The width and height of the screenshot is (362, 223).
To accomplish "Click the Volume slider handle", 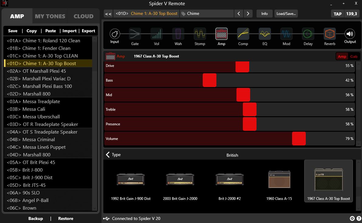I will (299, 139).
